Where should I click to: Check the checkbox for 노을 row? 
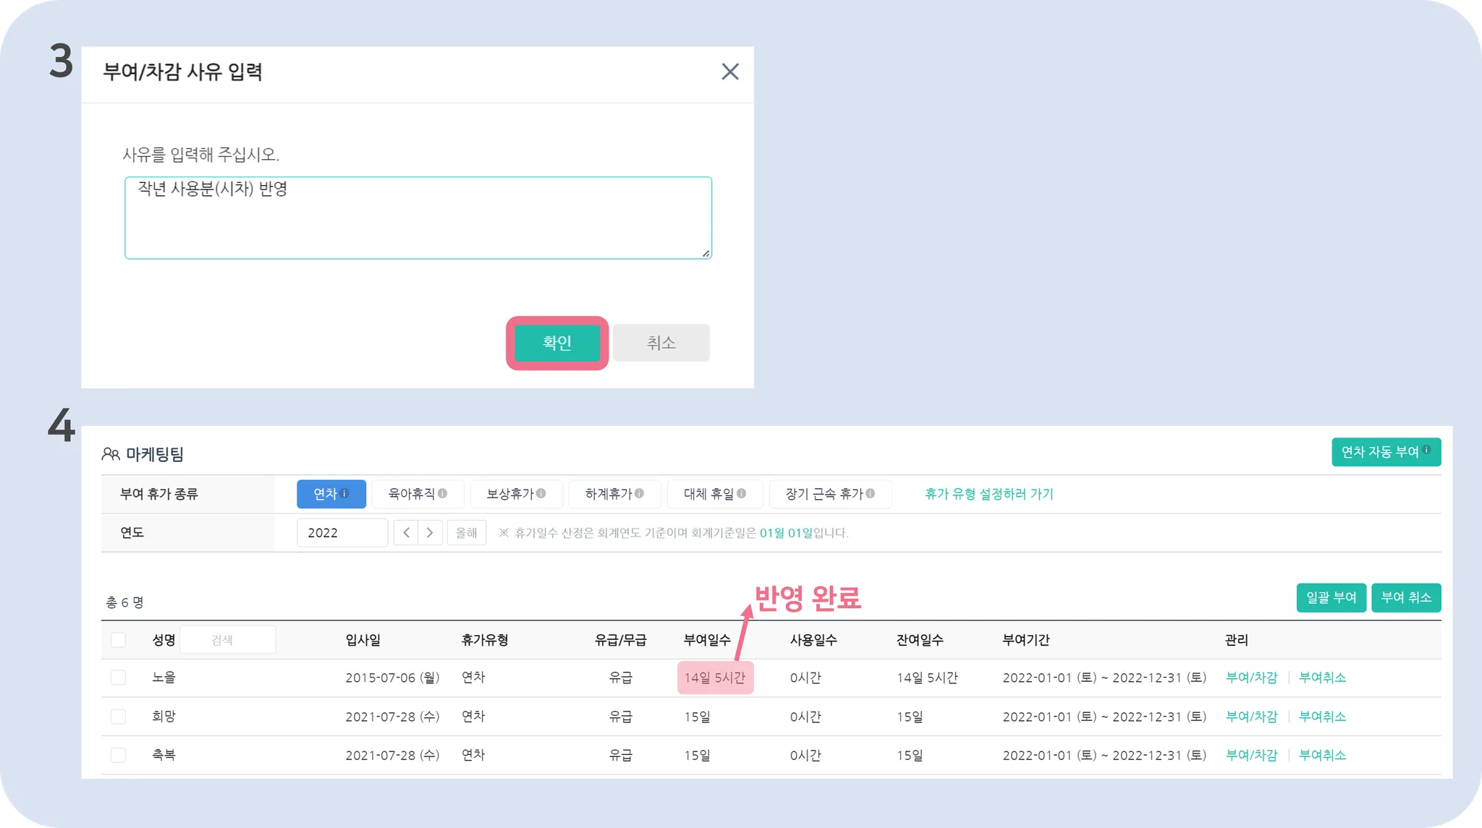tap(118, 678)
